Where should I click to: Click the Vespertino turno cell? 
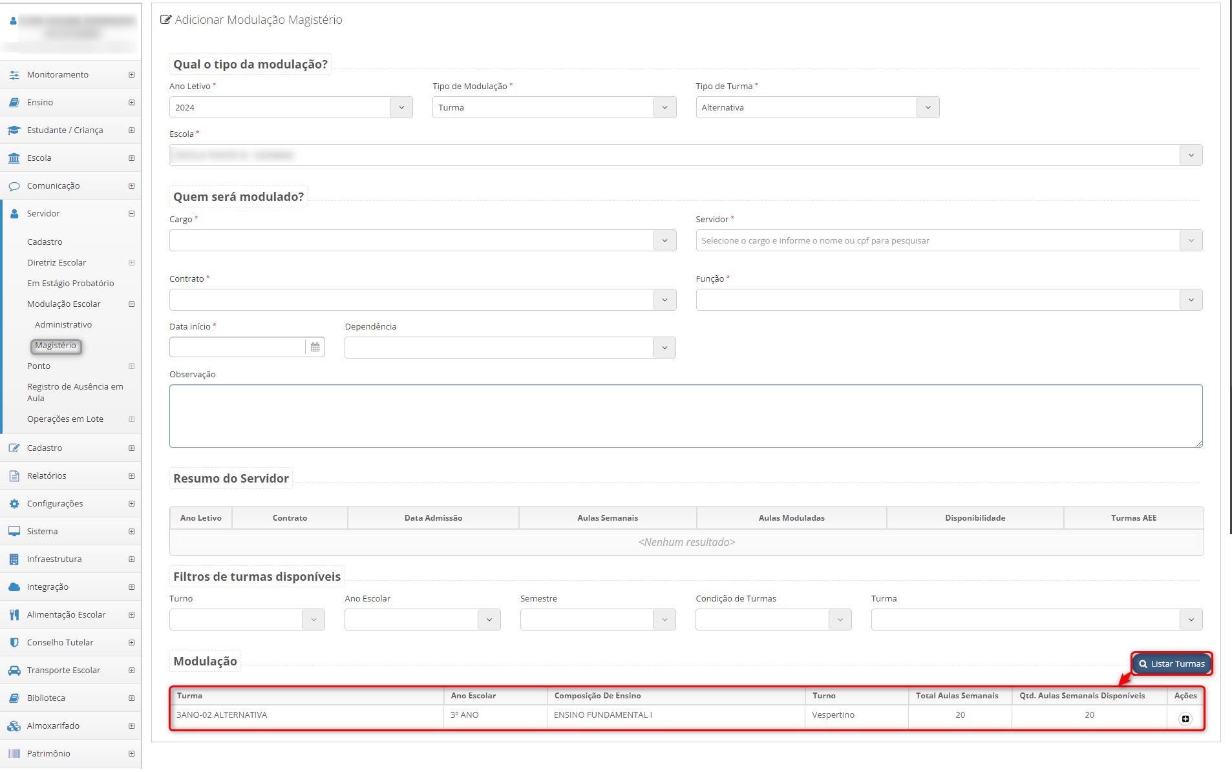coord(856,716)
